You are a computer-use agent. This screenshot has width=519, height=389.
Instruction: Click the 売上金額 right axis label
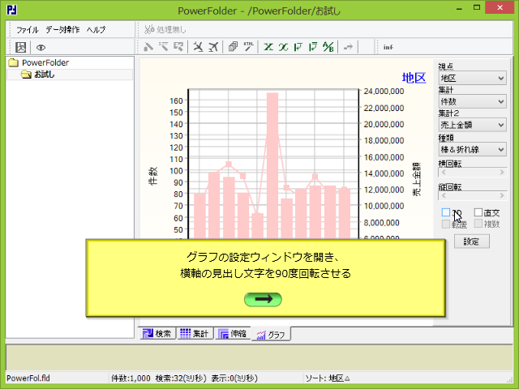pos(417,180)
